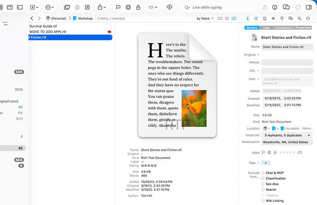
Task: Toggle unread circle icon in the toolbar
Action: pyautogui.click(x=128, y=7)
